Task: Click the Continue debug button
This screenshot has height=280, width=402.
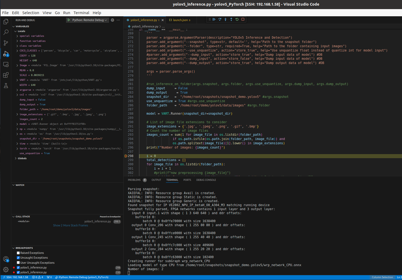Action: 214,19
